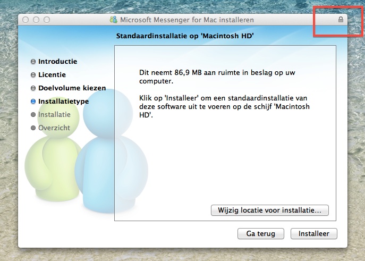Select the Doelvolume kiezen step
The height and width of the screenshot is (261, 365).
click(72, 88)
